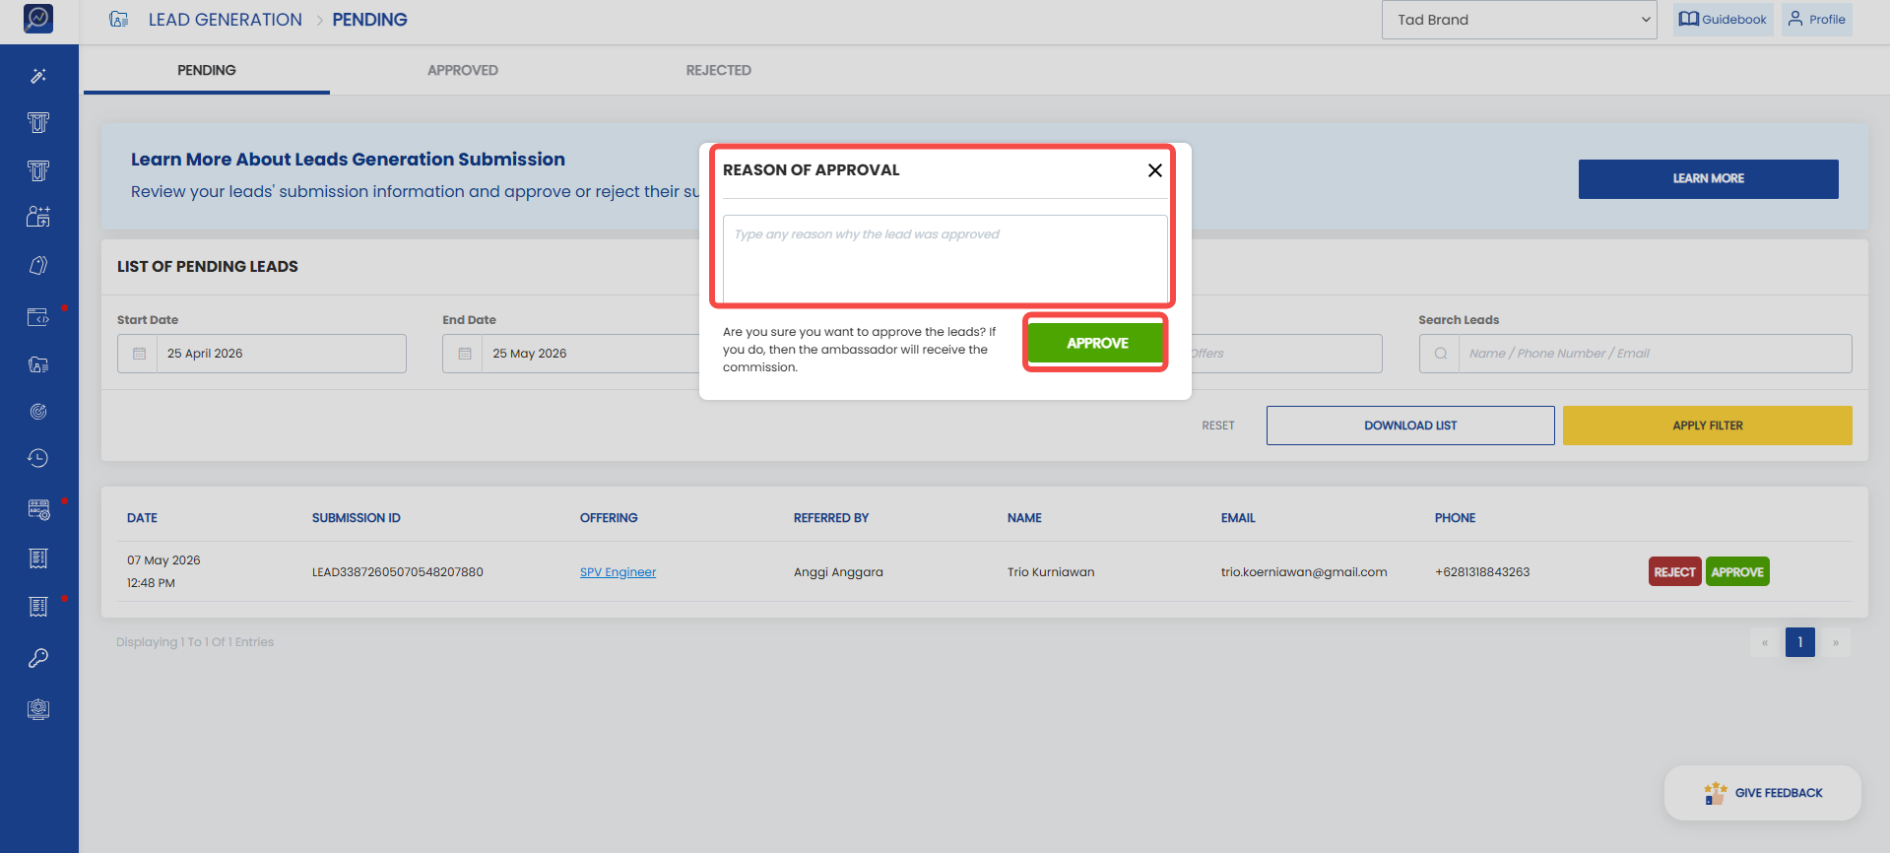1890x853 pixels.
Task: Open the key sidebar icon
Action: [x=38, y=658]
